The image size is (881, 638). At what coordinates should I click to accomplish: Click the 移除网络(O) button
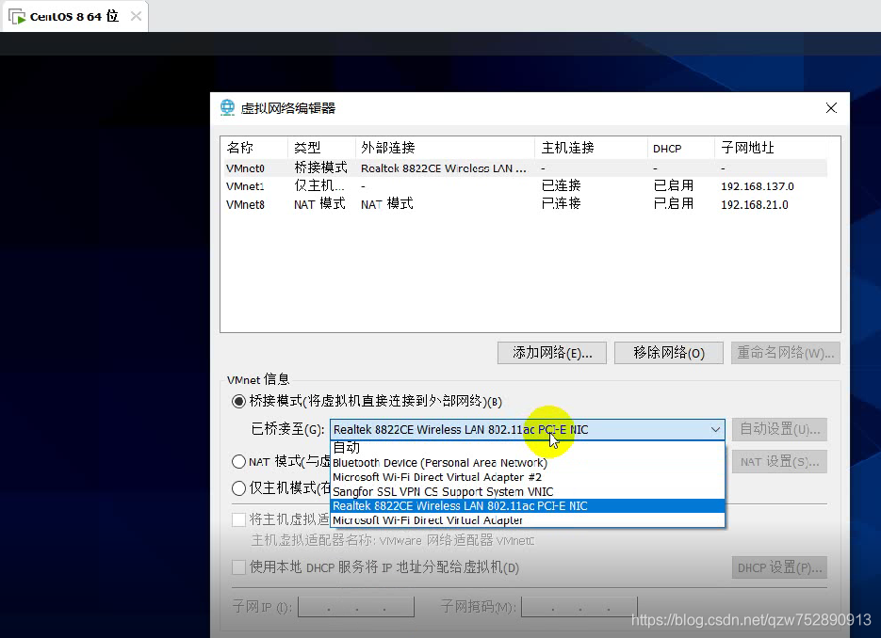(x=669, y=353)
